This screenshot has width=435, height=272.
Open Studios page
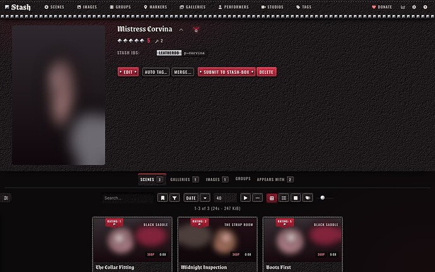(272, 7)
